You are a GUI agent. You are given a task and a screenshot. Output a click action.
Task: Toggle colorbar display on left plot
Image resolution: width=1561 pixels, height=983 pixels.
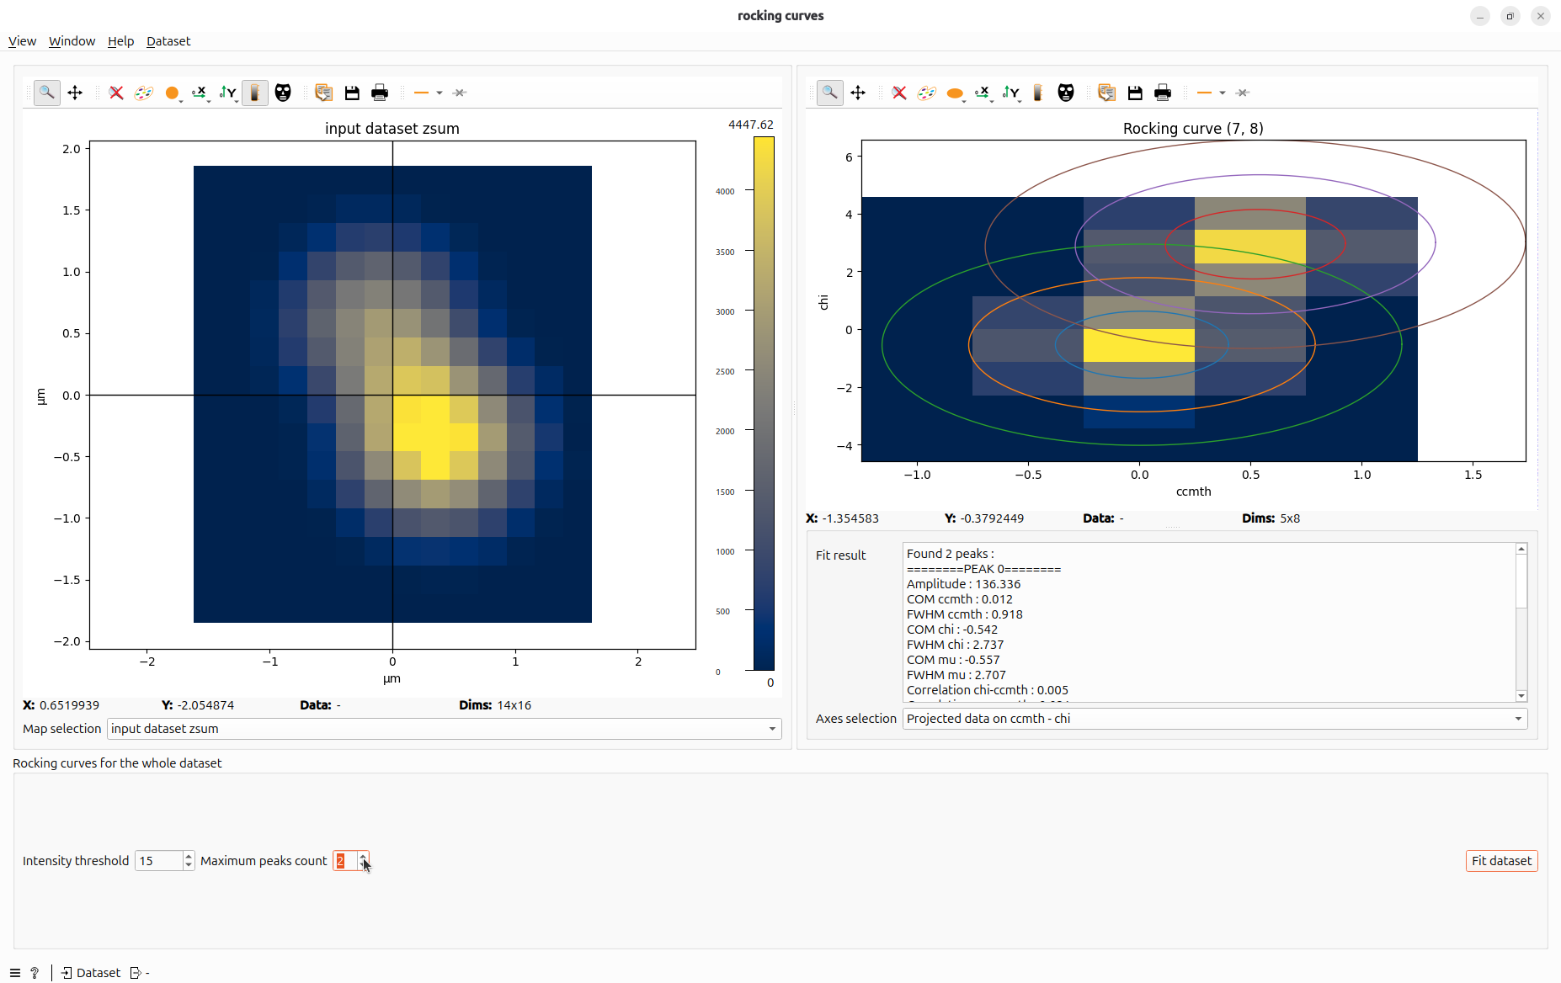click(x=255, y=93)
